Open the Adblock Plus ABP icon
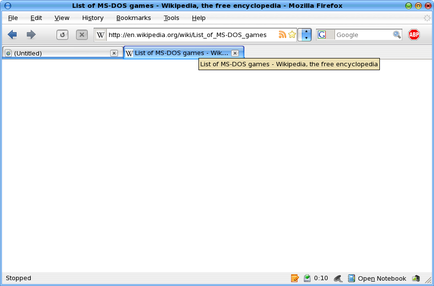The height and width of the screenshot is (286, 434). coord(414,35)
